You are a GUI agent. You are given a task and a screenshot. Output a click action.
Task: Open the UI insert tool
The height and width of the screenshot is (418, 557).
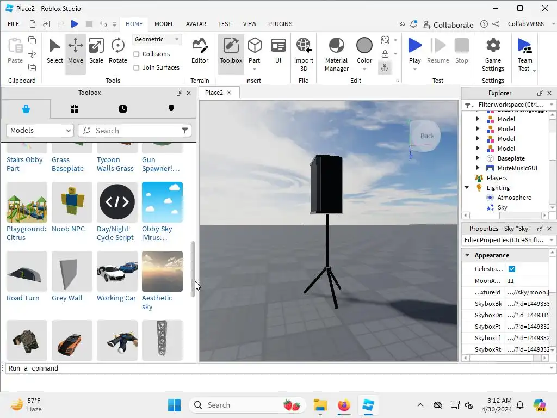[278, 52]
